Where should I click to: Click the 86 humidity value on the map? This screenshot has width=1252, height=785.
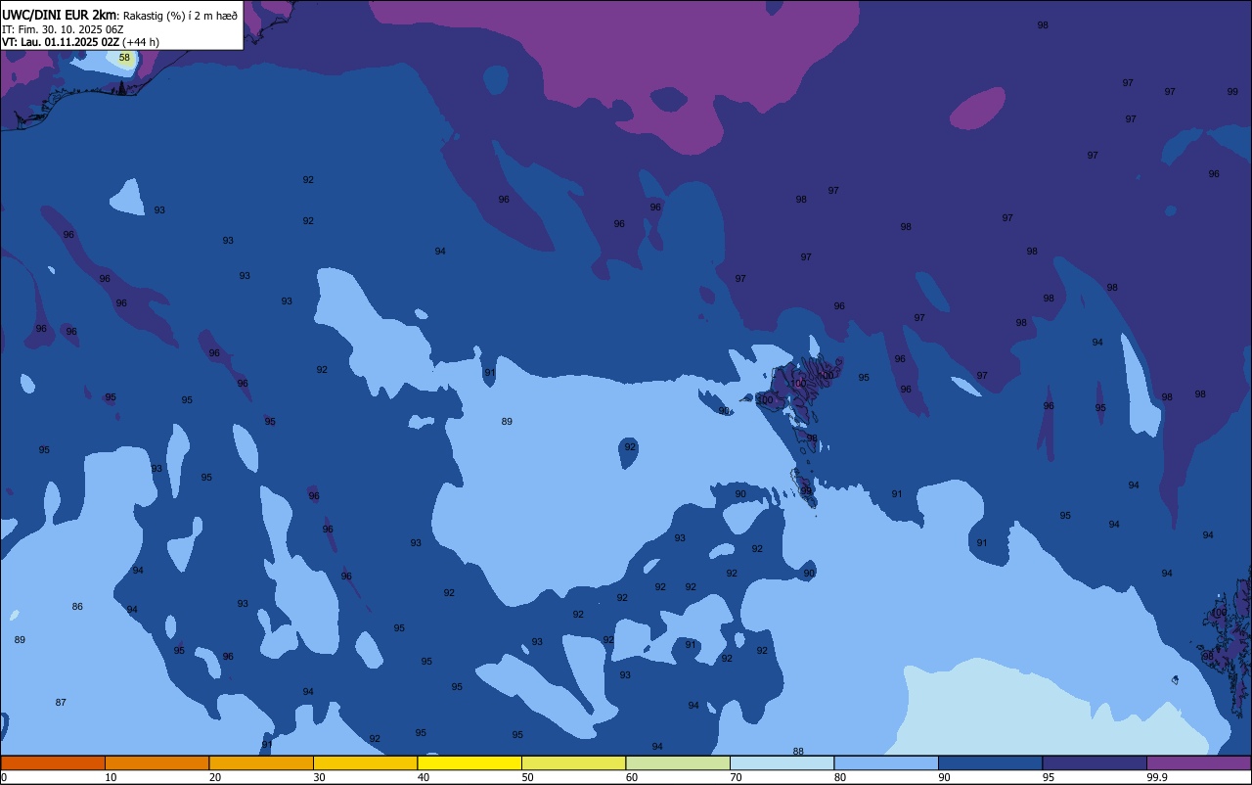click(77, 607)
